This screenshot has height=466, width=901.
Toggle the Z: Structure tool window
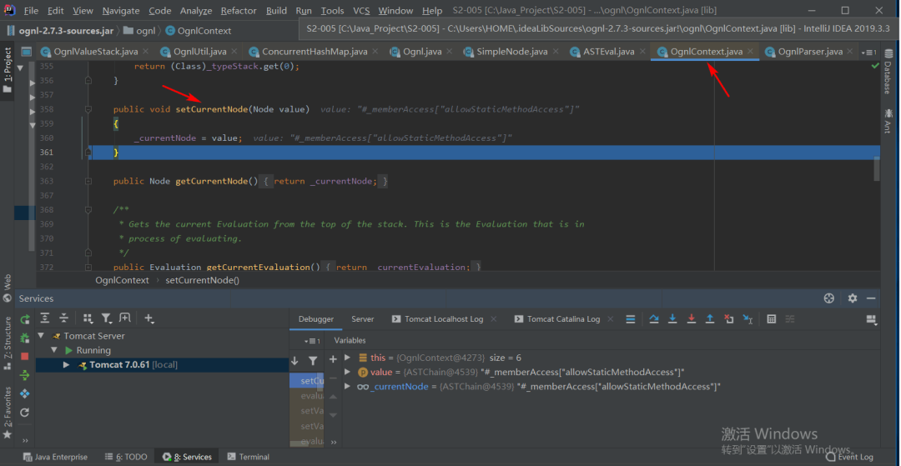click(x=8, y=343)
